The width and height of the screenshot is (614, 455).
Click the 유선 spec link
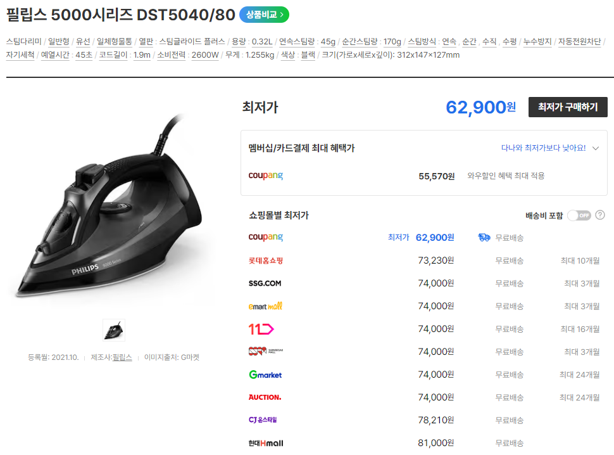point(83,42)
